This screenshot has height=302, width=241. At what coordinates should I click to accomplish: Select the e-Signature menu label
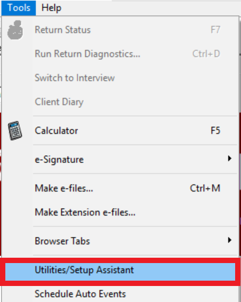coord(59,160)
